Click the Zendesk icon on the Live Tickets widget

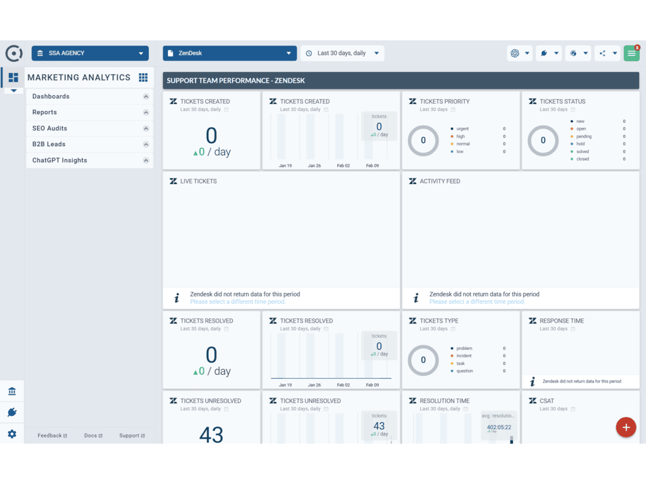coord(173,181)
